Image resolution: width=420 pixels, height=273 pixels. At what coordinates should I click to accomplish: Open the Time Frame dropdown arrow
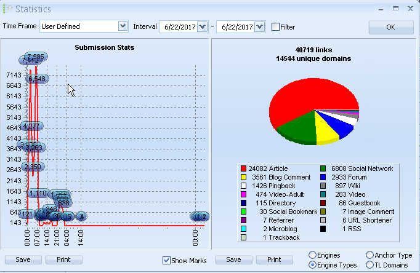[x=123, y=26]
